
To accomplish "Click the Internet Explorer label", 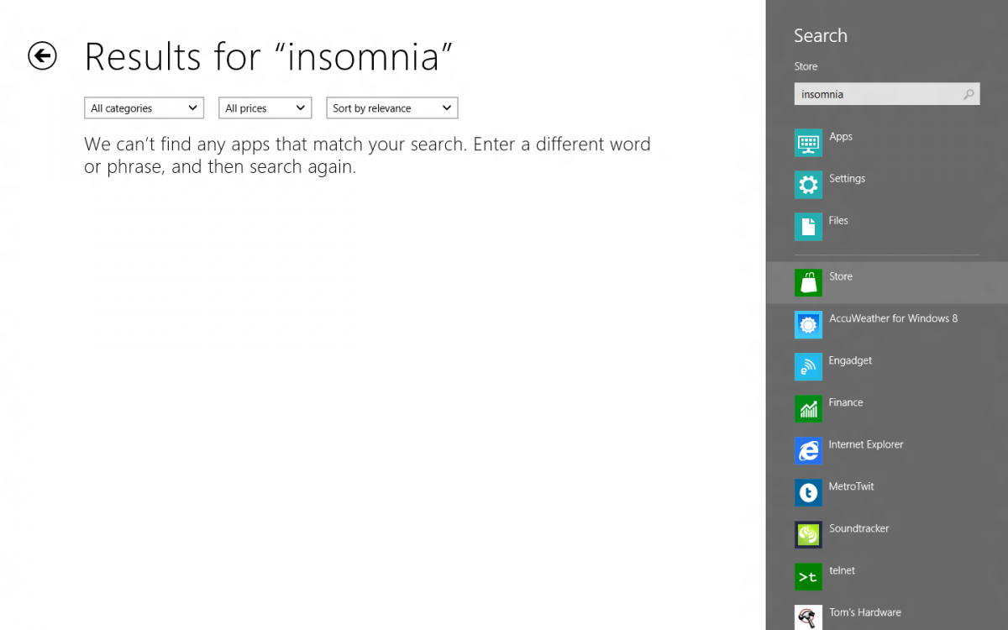I will [866, 444].
